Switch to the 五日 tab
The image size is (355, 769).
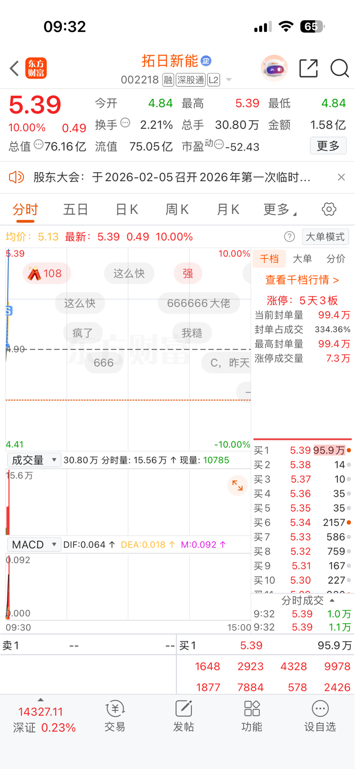coord(76,210)
